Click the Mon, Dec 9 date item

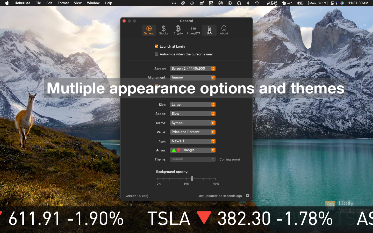click(318, 3)
